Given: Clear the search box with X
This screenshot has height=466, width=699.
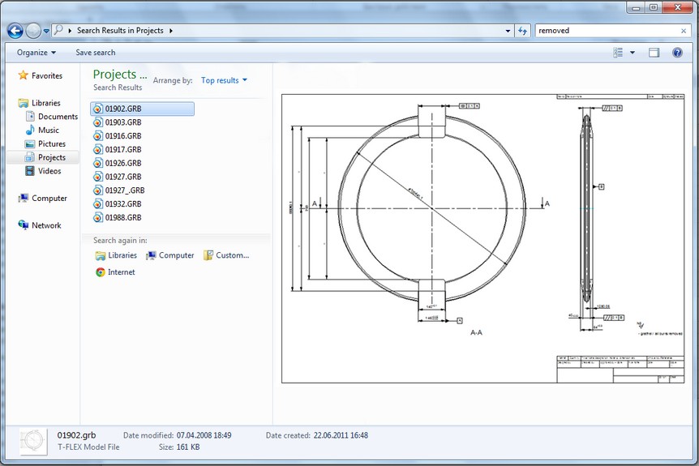Looking at the screenshot, I should (x=684, y=31).
